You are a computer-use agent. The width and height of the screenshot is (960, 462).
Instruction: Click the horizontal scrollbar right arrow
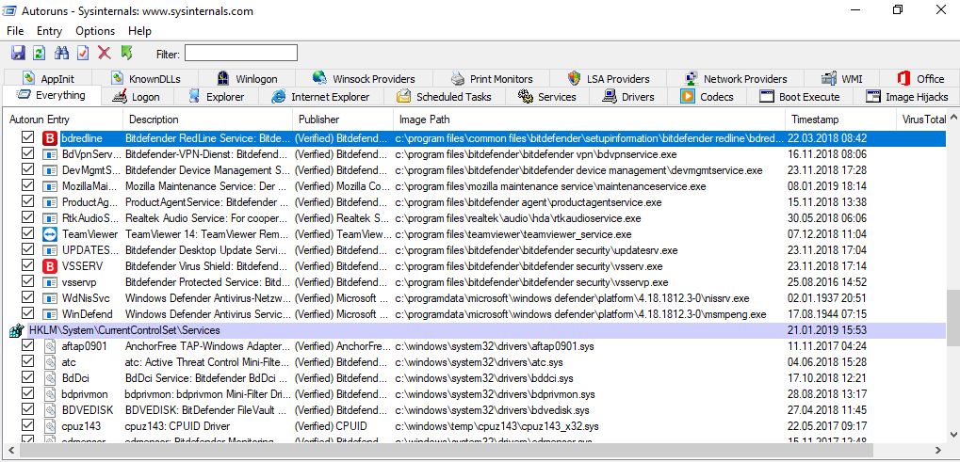[940, 450]
